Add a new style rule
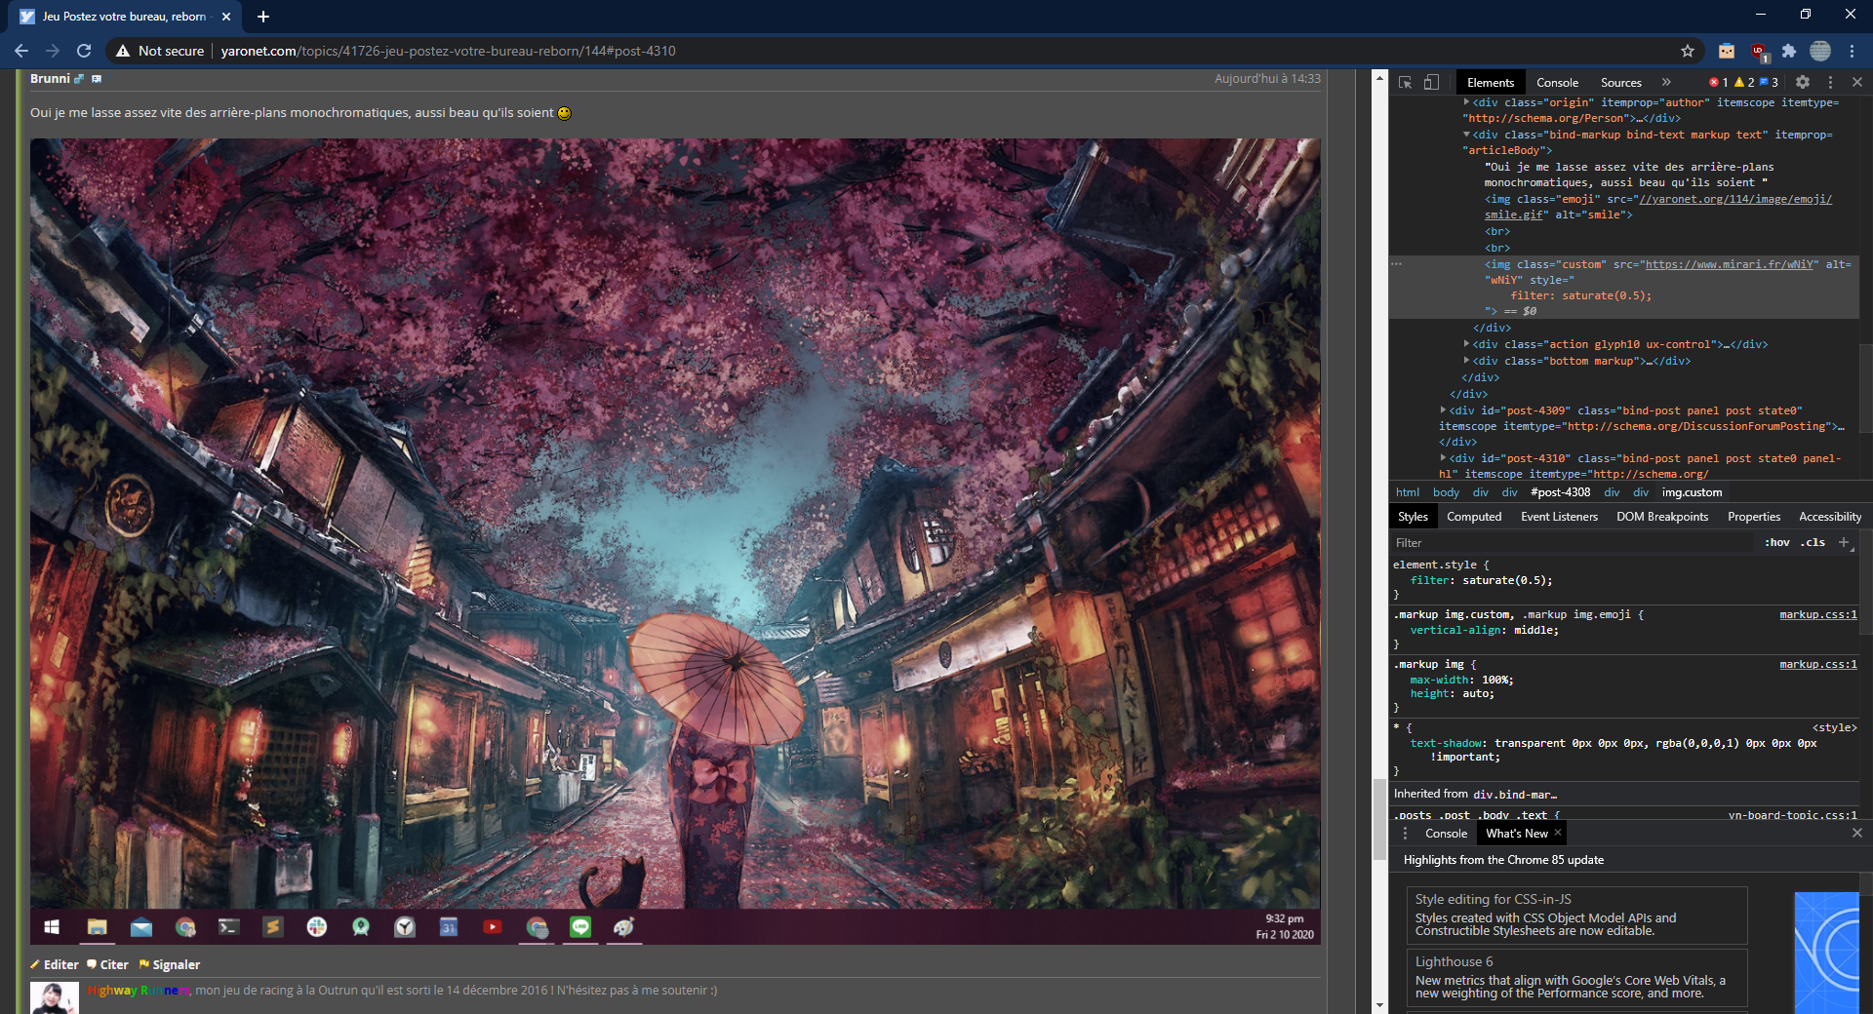This screenshot has width=1873, height=1014. coord(1845,543)
